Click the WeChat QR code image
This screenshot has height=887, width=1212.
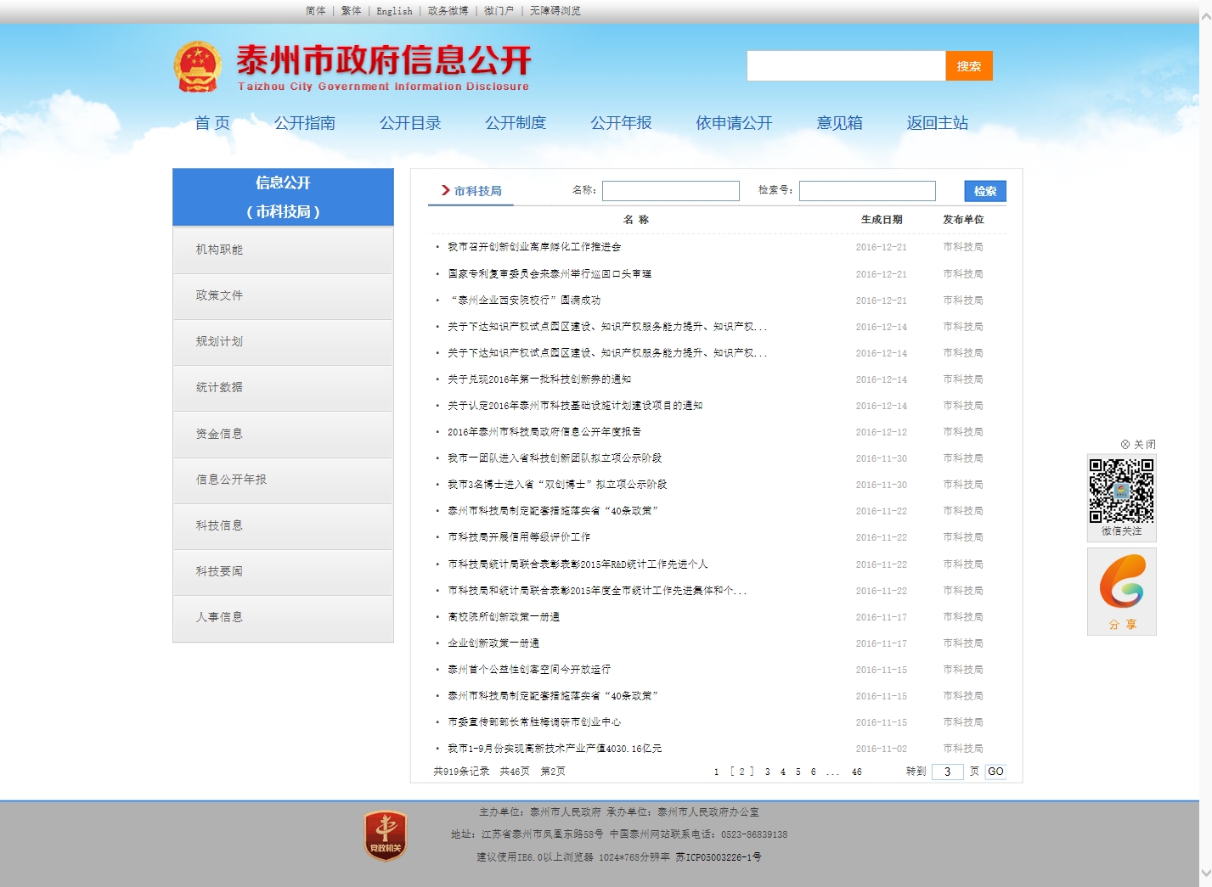click(x=1121, y=491)
